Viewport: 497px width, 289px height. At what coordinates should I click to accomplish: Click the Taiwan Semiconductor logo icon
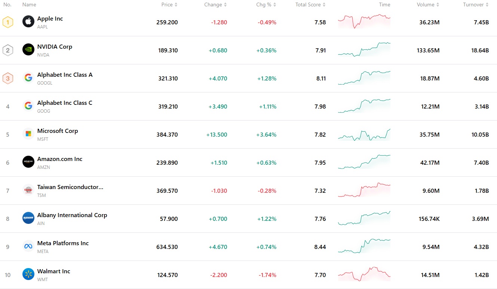click(28, 190)
